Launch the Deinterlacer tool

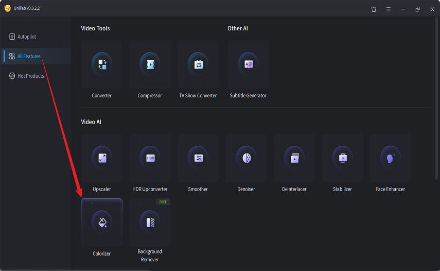pyautogui.click(x=294, y=158)
